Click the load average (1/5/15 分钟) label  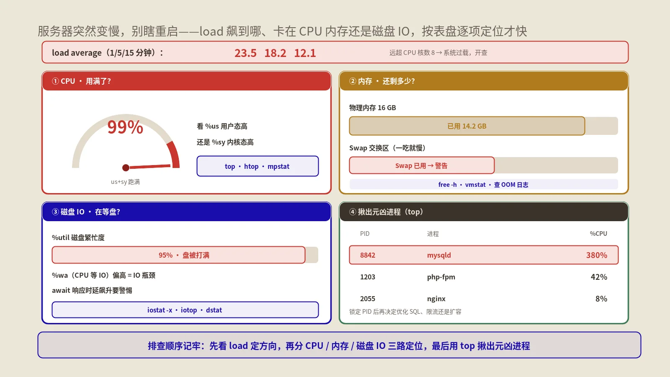(x=108, y=53)
